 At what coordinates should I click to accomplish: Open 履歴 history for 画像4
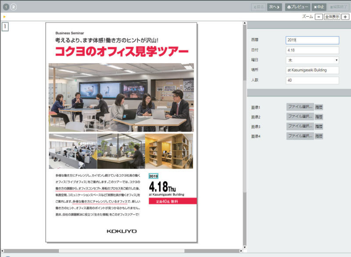click(319, 136)
